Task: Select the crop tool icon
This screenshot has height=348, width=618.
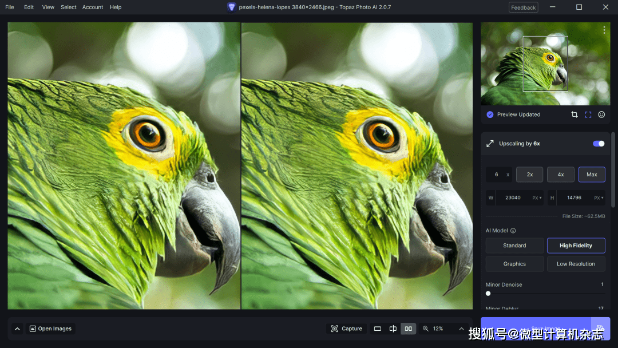Action: [x=575, y=114]
